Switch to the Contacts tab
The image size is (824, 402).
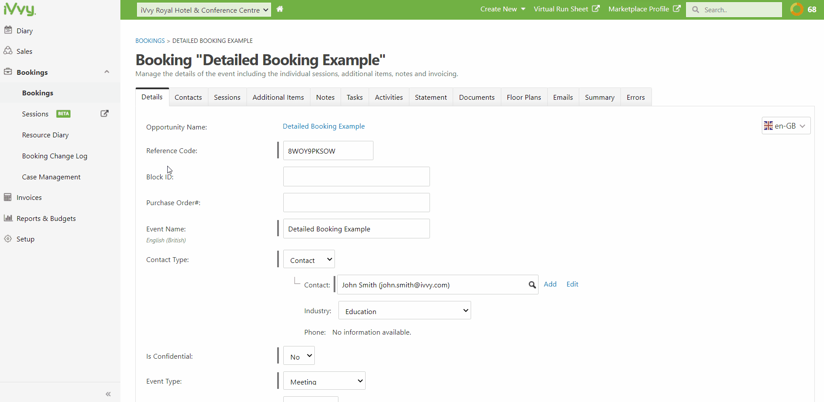(188, 97)
